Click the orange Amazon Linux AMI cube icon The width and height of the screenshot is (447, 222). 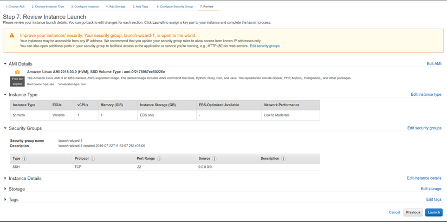(17, 72)
